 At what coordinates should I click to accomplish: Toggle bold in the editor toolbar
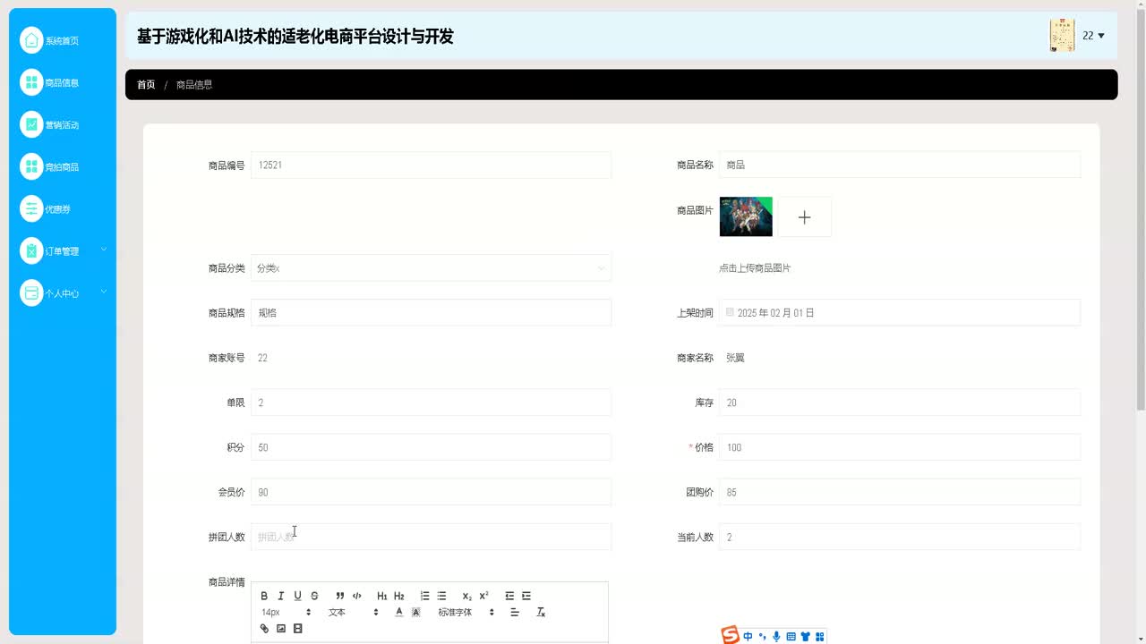tap(264, 596)
